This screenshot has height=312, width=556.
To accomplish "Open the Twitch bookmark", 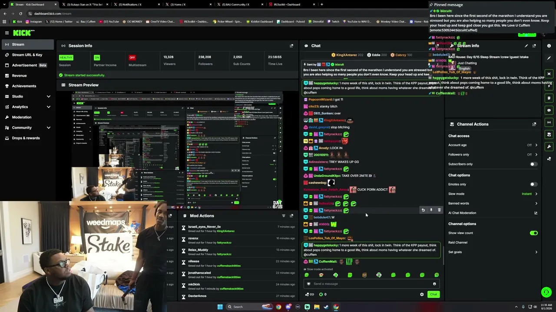I will pyautogui.click(x=333, y=21).
